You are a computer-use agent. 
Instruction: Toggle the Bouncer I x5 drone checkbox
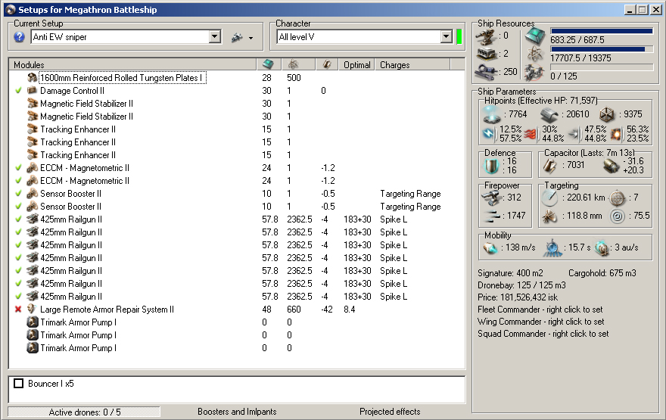(x=19, y=384)
